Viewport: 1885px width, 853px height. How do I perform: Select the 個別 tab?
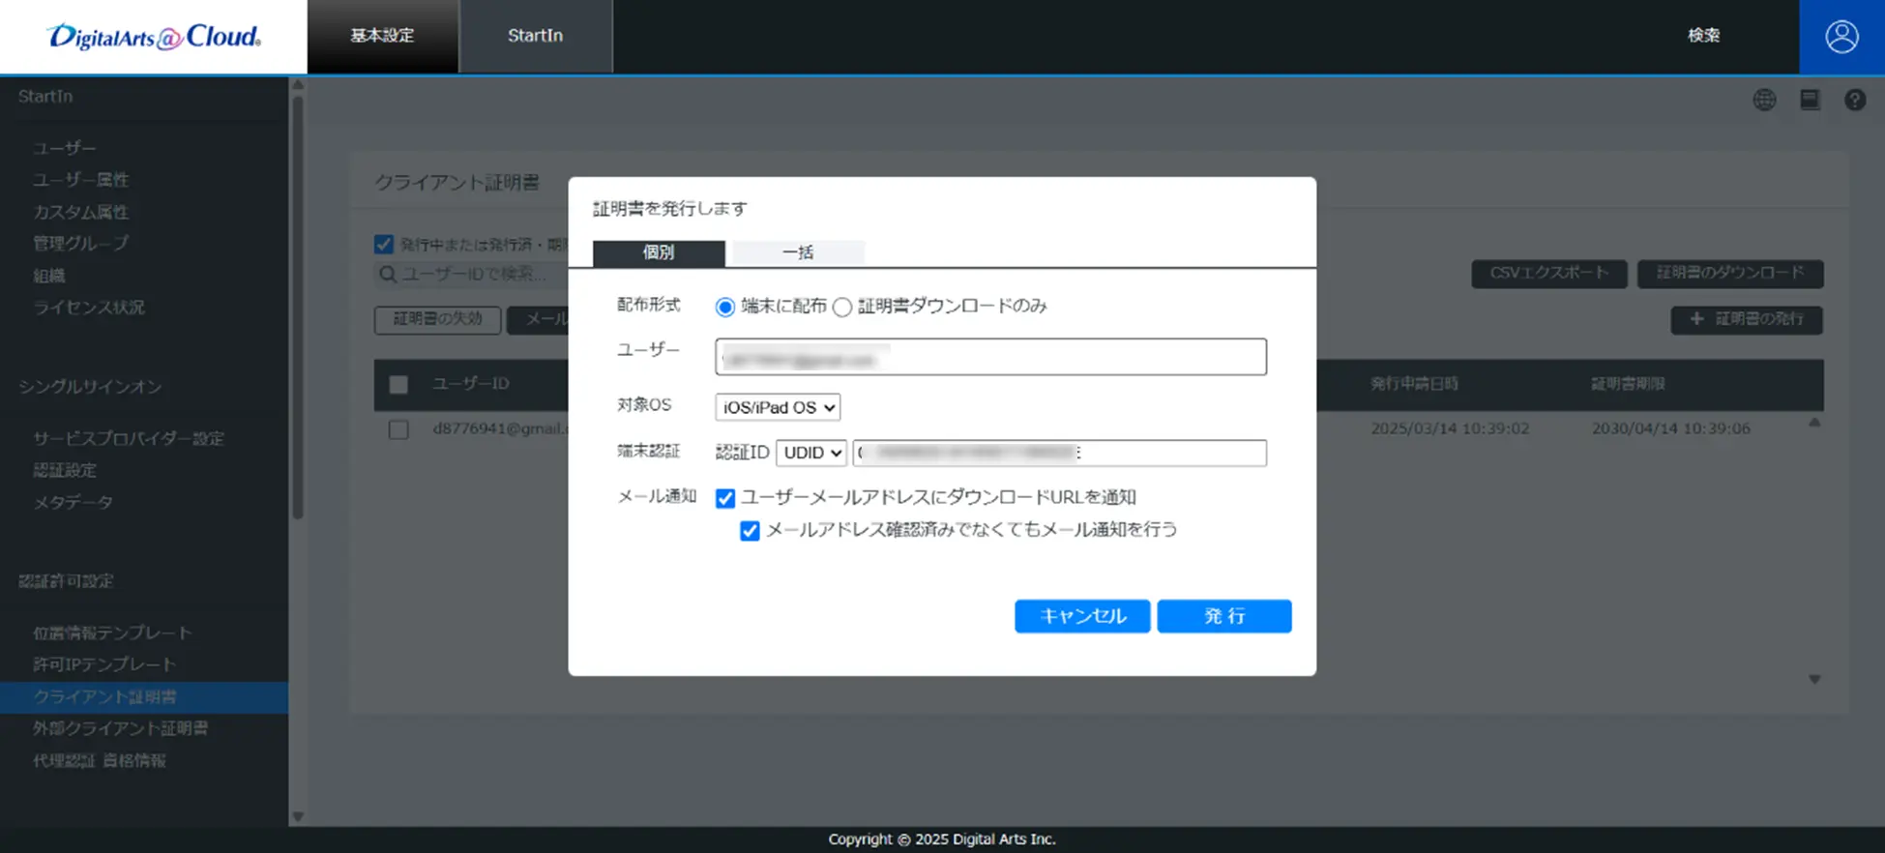[x=659, y=252]
